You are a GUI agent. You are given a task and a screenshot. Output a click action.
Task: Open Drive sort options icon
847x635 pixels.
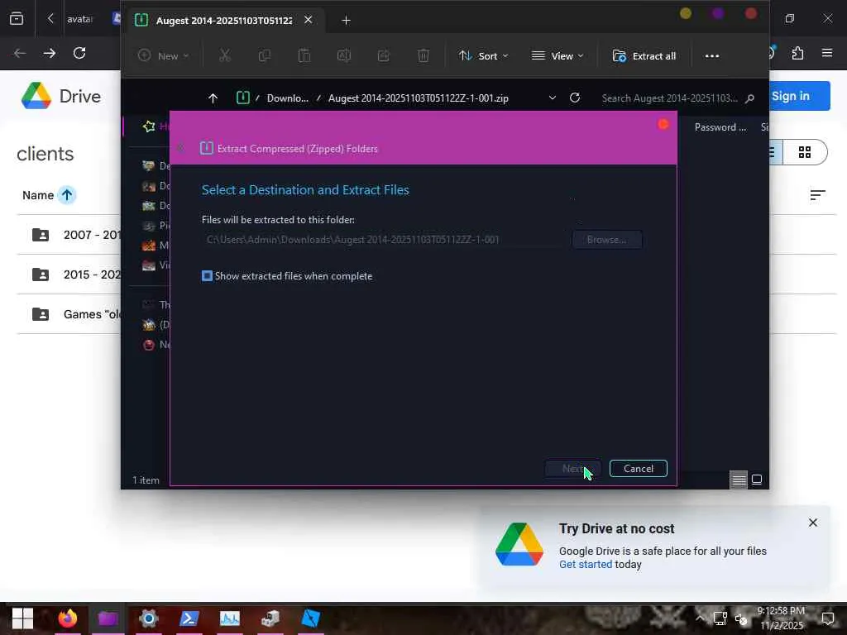point(817,195)
